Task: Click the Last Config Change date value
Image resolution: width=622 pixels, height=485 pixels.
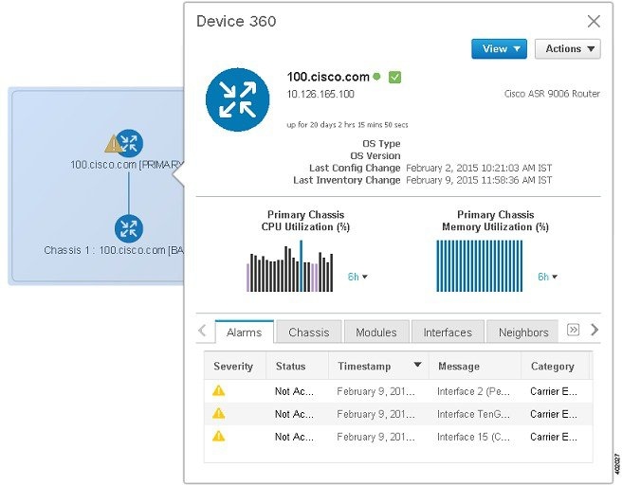Action: tap(479, 168)
